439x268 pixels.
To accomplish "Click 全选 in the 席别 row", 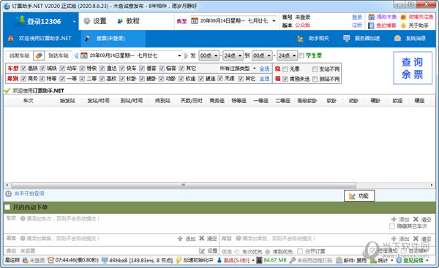I will [264, 79].
